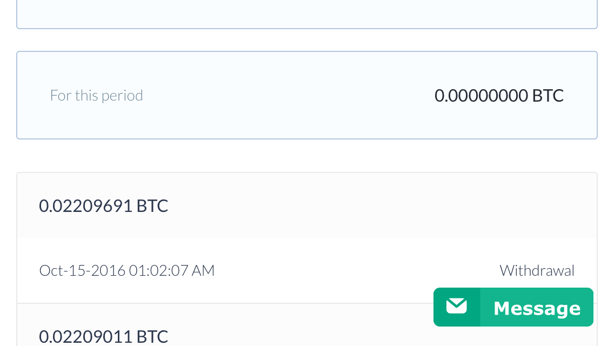Image resolution: width=614 pixels, height=346 pixels.
Task: Click the 0.00000000 BTC period total
Action: click(x=499, y=96)
